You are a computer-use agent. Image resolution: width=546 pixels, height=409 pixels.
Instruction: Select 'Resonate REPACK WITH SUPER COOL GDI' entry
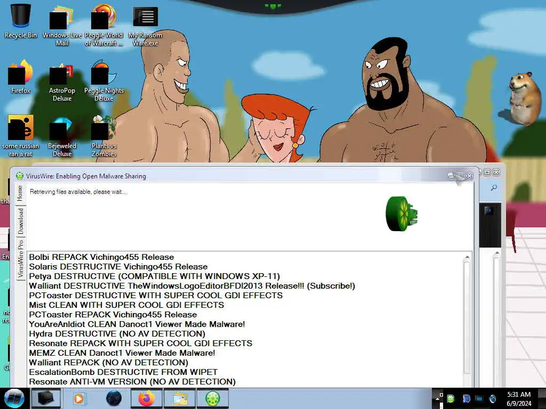140,343
